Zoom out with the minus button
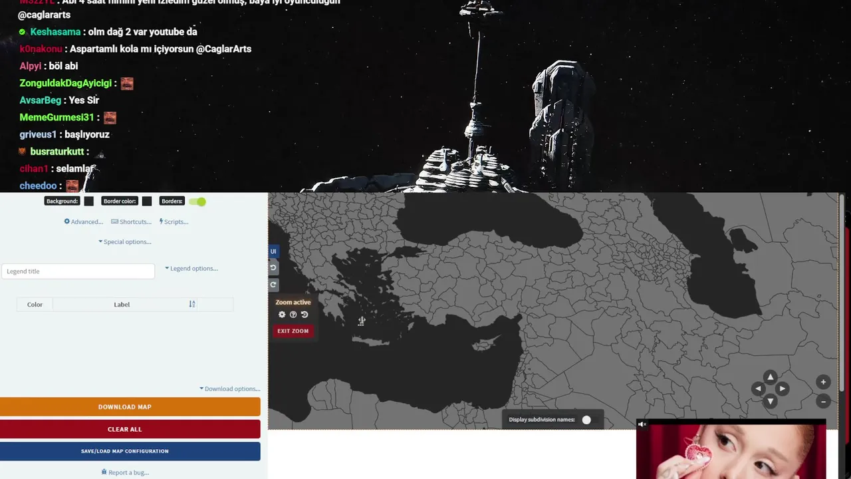Image resolution: width=851 pixels, height=479 pixels. pos(823,401)
